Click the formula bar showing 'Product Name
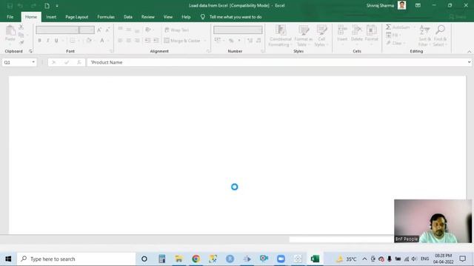 click(x=276, y=62)
